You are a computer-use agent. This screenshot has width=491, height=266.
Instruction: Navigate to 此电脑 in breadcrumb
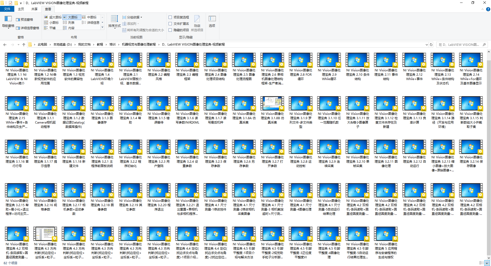pyautogui.click(x=42, y=45)
